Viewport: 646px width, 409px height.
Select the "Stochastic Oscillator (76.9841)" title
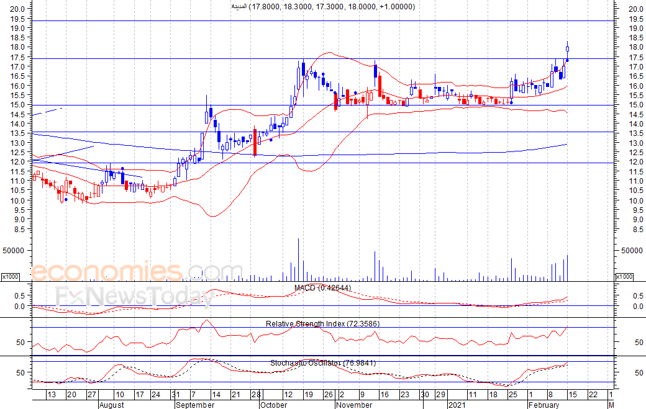pyautogui.click(x=322, y=363)
